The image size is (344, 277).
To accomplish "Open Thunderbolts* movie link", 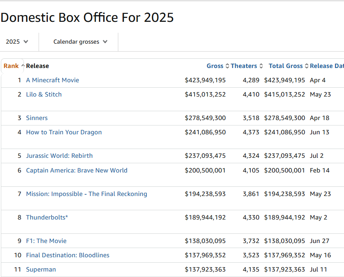I will [x=47, y=217].
